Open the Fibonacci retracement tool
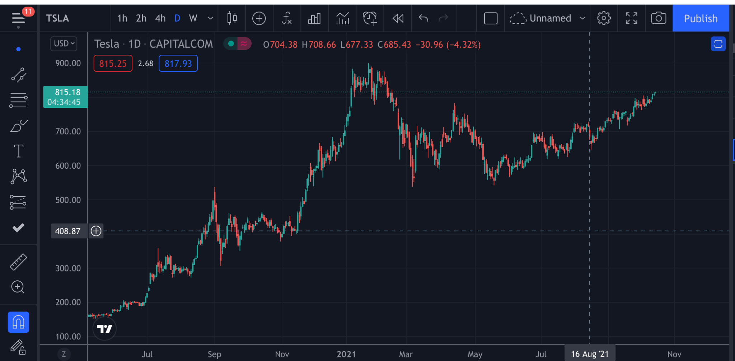735x361 pixels. point(18,100)
